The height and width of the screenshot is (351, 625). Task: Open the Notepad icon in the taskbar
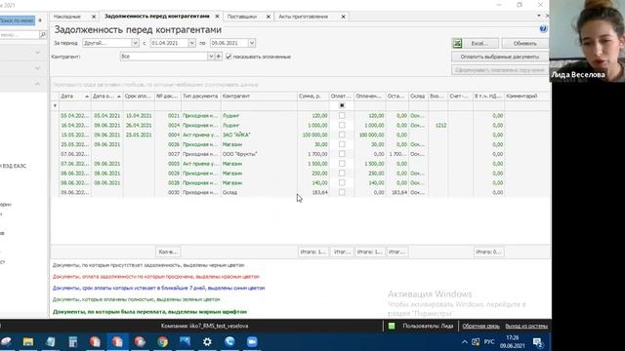(x=50, y=342)
